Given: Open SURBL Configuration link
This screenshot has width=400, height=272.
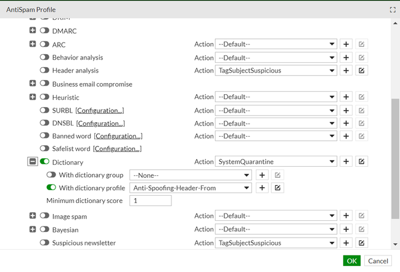Looking at the screenshot, I should 100,110.
